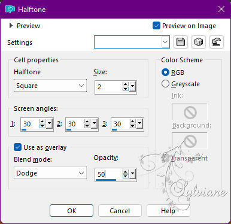
Task: Click the Randomize parameters dice icon
Action: (199, 42)
